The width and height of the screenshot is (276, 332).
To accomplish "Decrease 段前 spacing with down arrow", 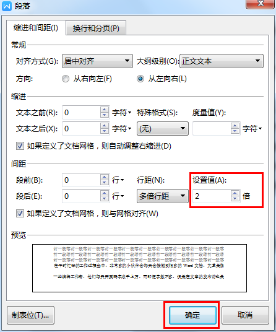I will tap(105, 183).
